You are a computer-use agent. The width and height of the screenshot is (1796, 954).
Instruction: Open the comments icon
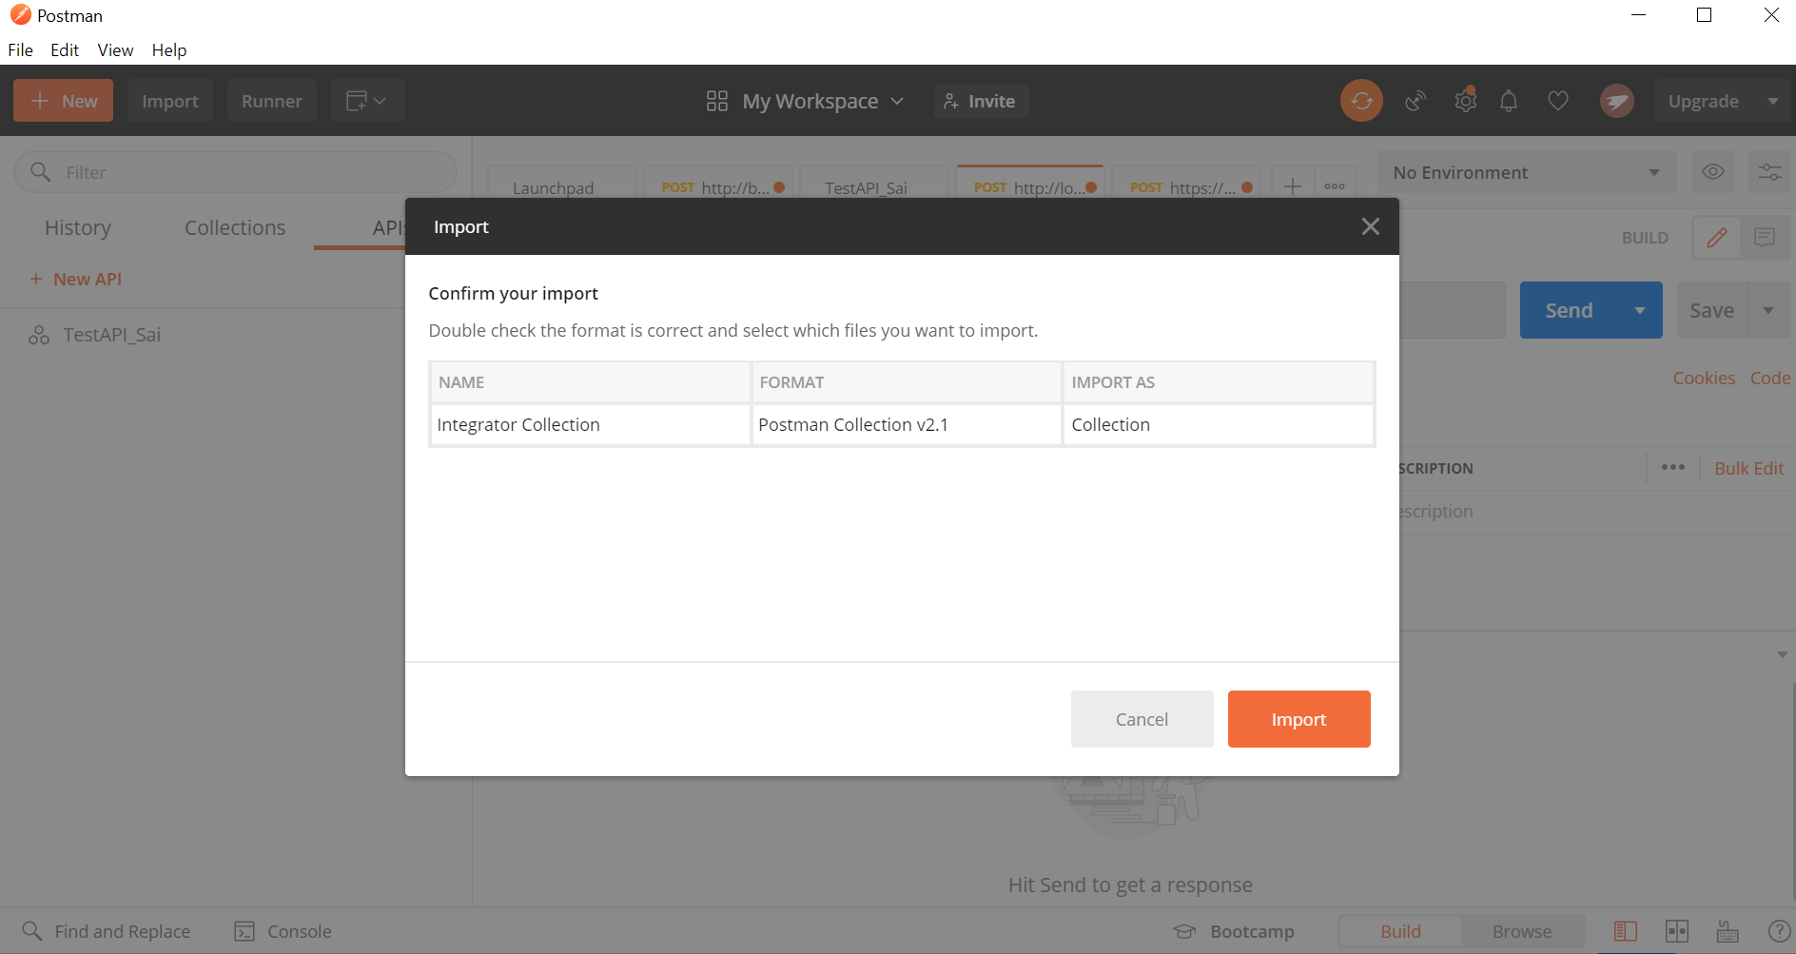click(1765, 238)
